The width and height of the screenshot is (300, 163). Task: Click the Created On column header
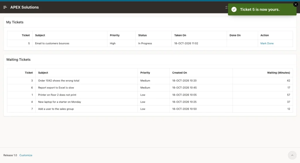tap(180, 73)
